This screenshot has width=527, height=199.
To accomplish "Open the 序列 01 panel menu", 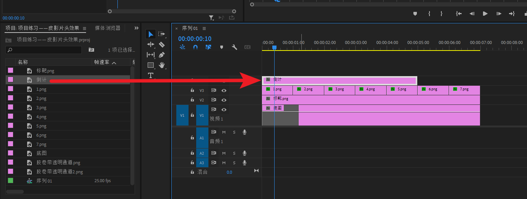I will [204, 28].
